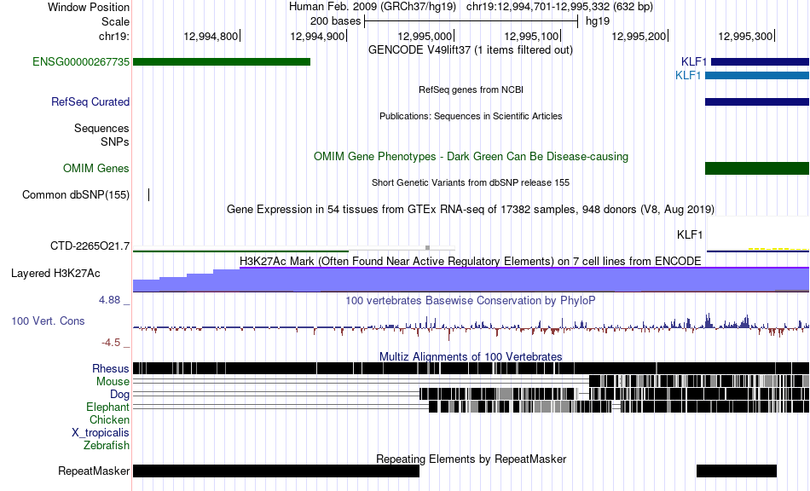Click the long left RepeatMasker element
The width and height of the screenshot is (810, 491).
click(276, 471)
